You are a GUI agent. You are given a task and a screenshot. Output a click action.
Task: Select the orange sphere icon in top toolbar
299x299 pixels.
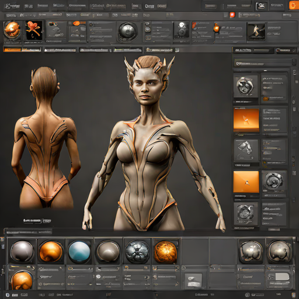12,30
